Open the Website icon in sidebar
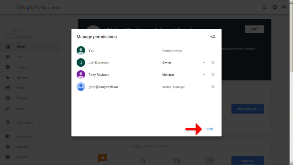293x165 pixels. pos(8,98)
